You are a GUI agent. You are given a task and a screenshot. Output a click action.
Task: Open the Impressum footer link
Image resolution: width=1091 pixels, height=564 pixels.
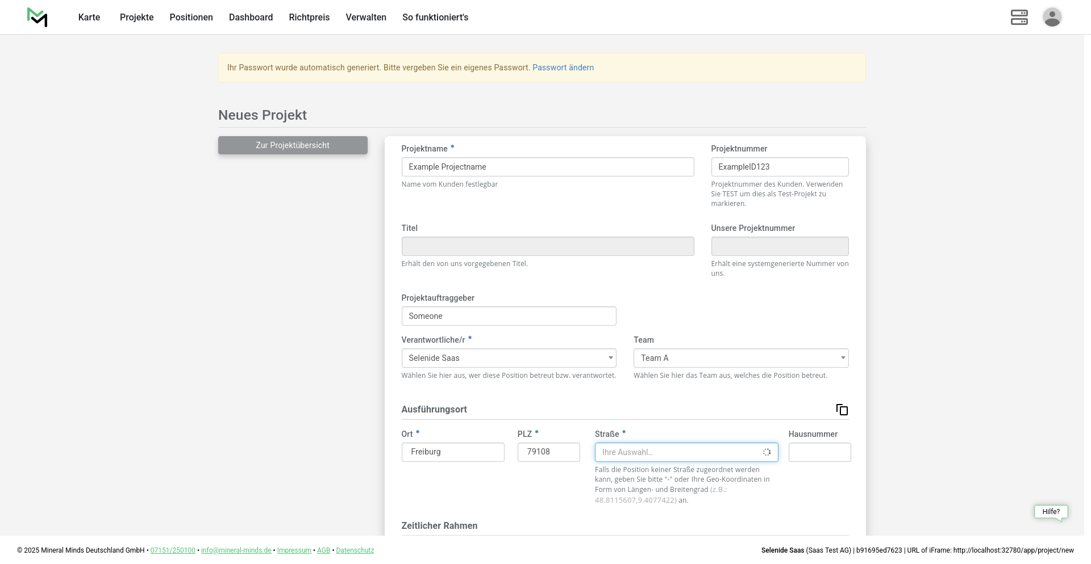pos(294,550)
